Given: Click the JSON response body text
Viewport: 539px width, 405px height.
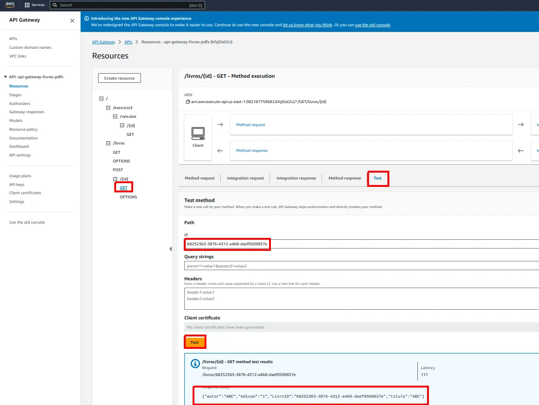Looking at the screenshot, I should pos(313,396).
